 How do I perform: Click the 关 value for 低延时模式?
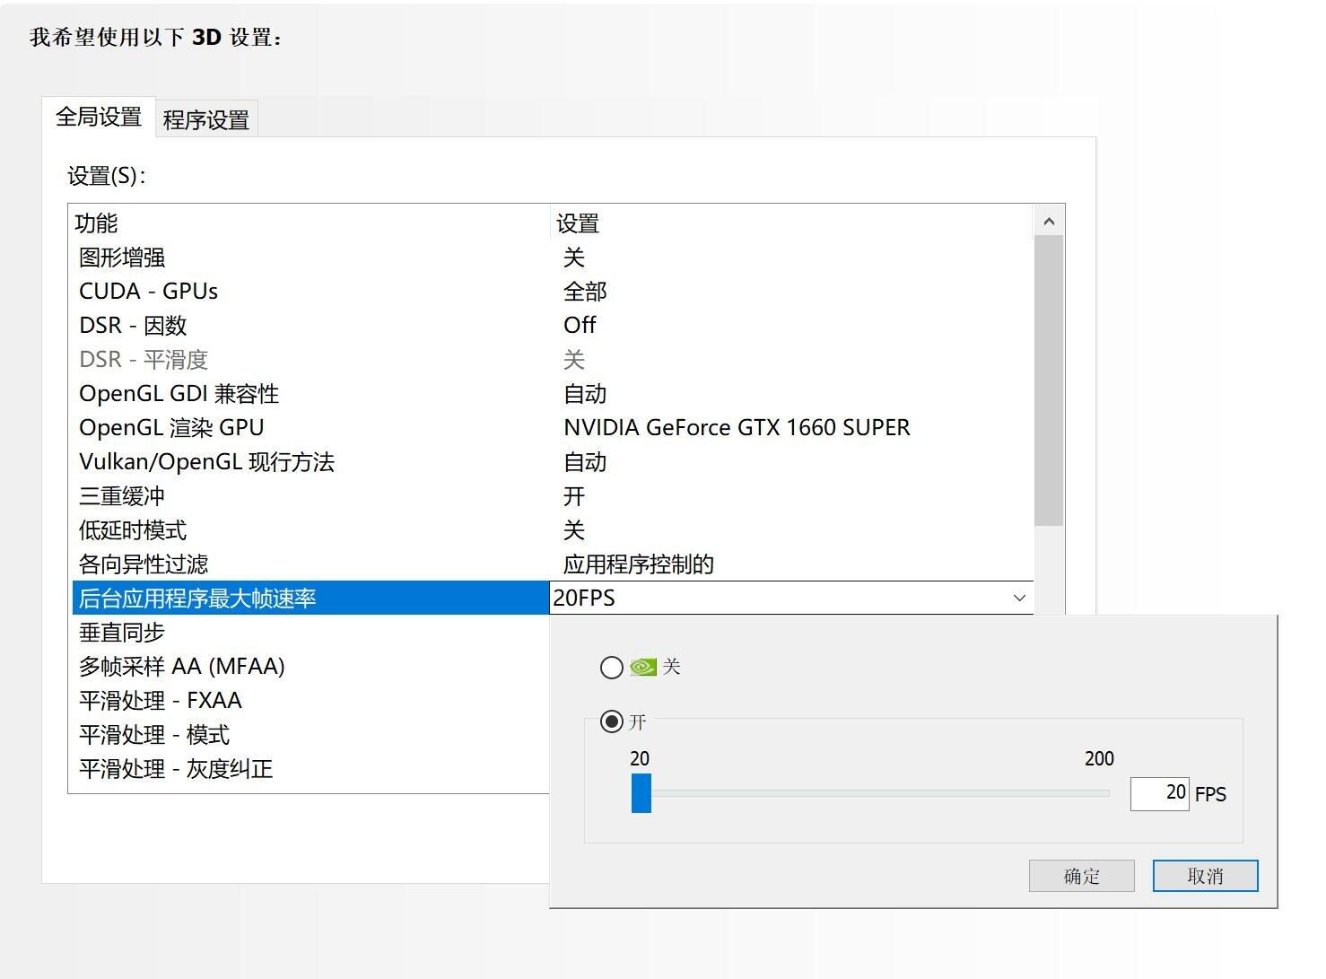574,530
